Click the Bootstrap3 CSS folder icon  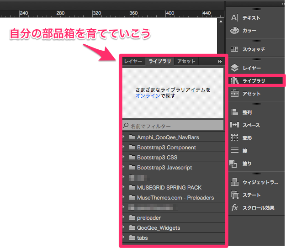(x=132, y=157)
